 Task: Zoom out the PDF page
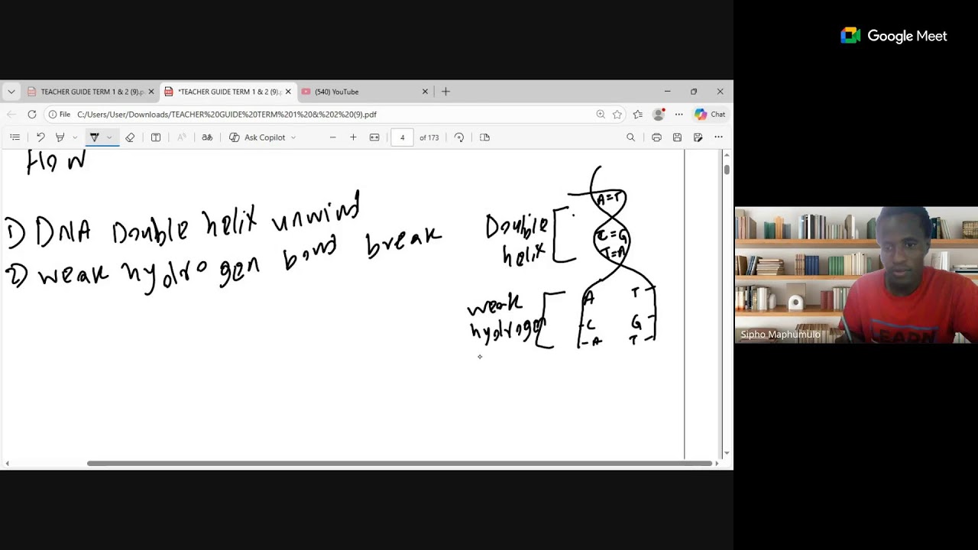tap(332, 137)
